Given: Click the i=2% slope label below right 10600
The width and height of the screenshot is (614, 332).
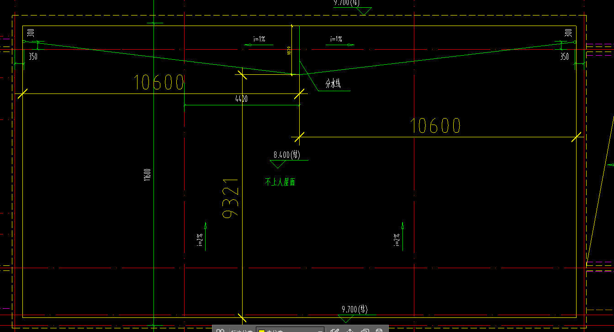Looking at the screenshot, I should 397,240.
